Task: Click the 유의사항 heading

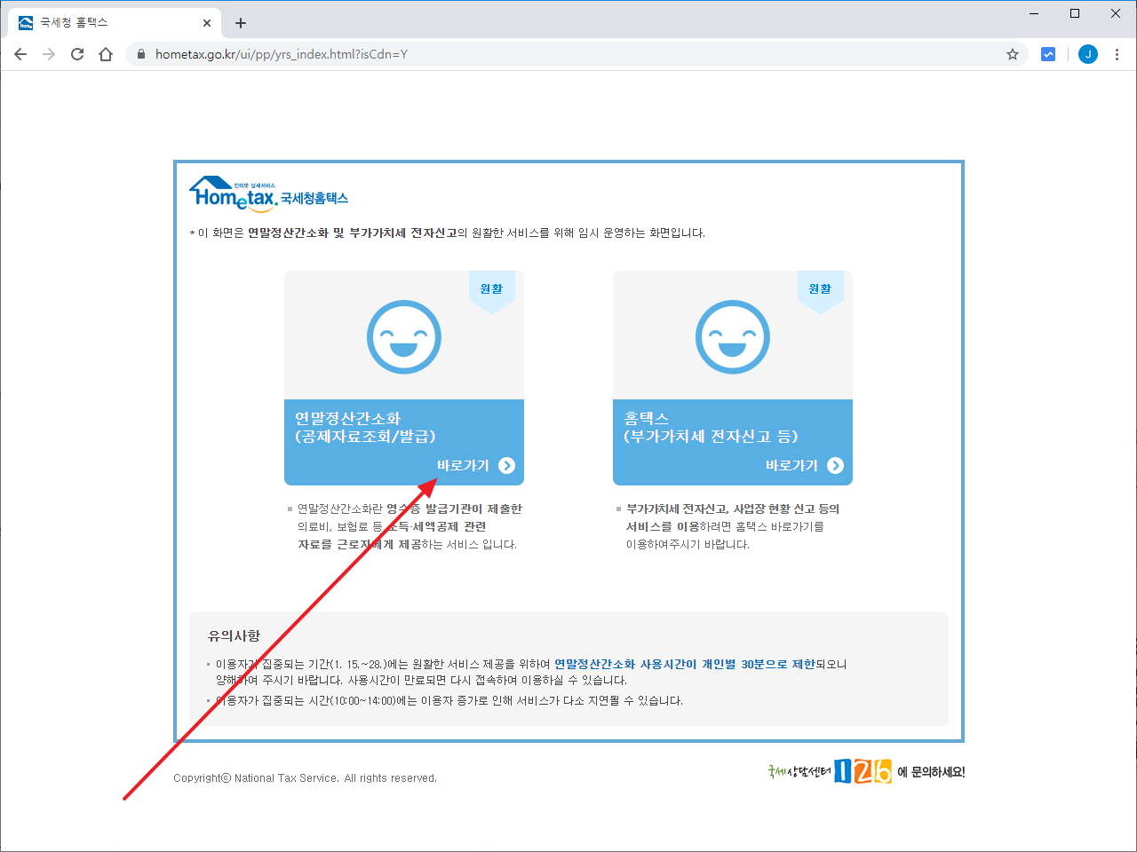Action: 234,635
